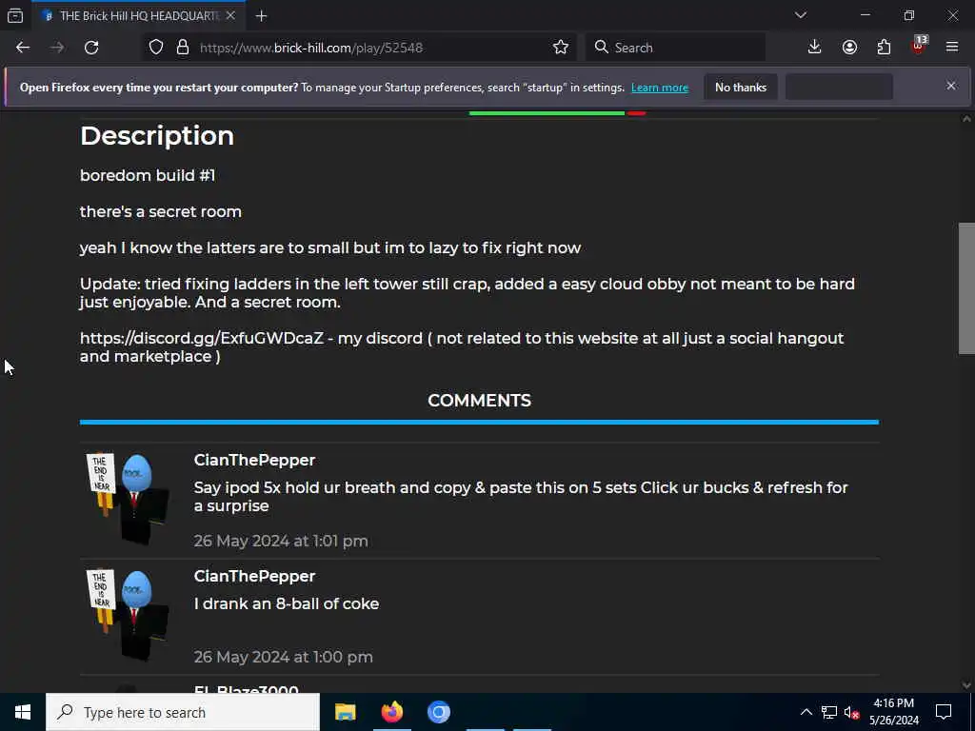Screen dimensions: 975x731
Task: Open clock showing 4:16 PM 5/26/2024
Action: click(893, 712)
